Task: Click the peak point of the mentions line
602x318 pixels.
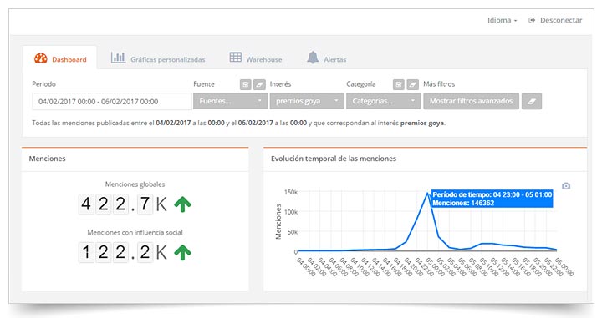Action: pos(427,193)
